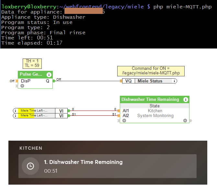Select VI connector of upper Miele Time Left
217x194 pixels.
[x=61, y=111]
